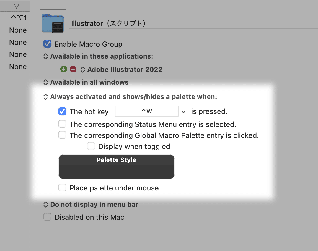The image size is (318, 251).
Task: Open Do not display in menu bar popup
Action: [x=91, y=204]
